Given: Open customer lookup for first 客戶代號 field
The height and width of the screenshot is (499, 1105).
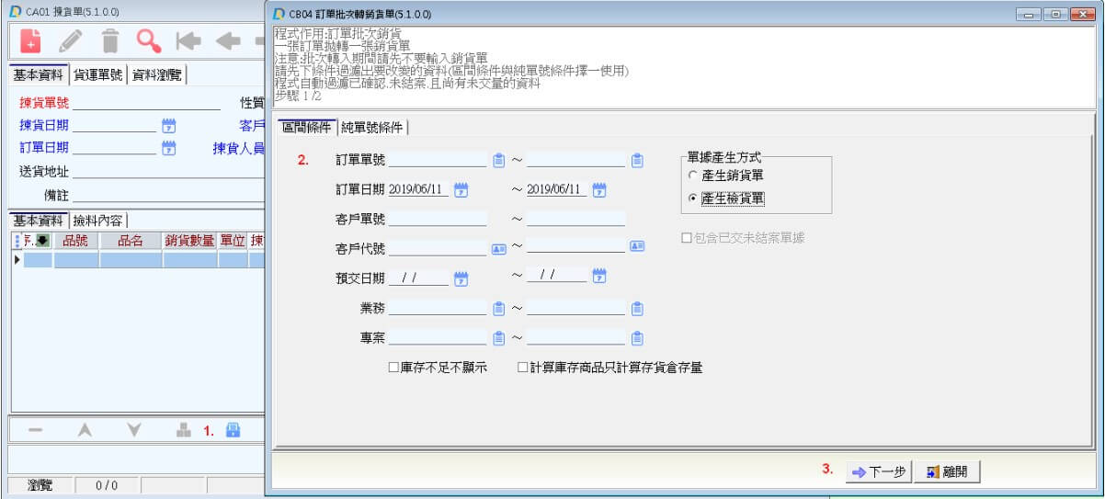Looking at the screenshot, I should 499,248.
